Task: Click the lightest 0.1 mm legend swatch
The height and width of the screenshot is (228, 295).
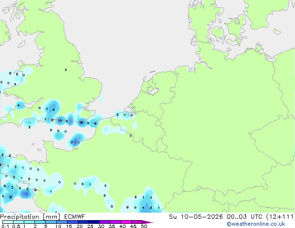Action: 8,222
